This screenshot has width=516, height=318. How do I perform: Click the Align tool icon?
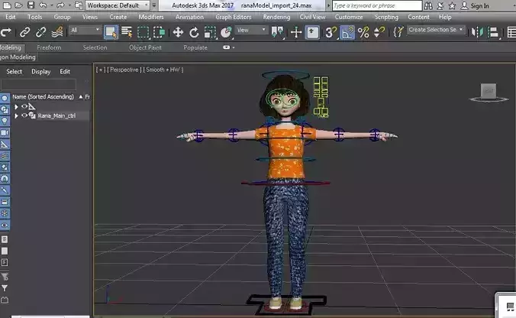pyautogui.click(x=494, y=32)
